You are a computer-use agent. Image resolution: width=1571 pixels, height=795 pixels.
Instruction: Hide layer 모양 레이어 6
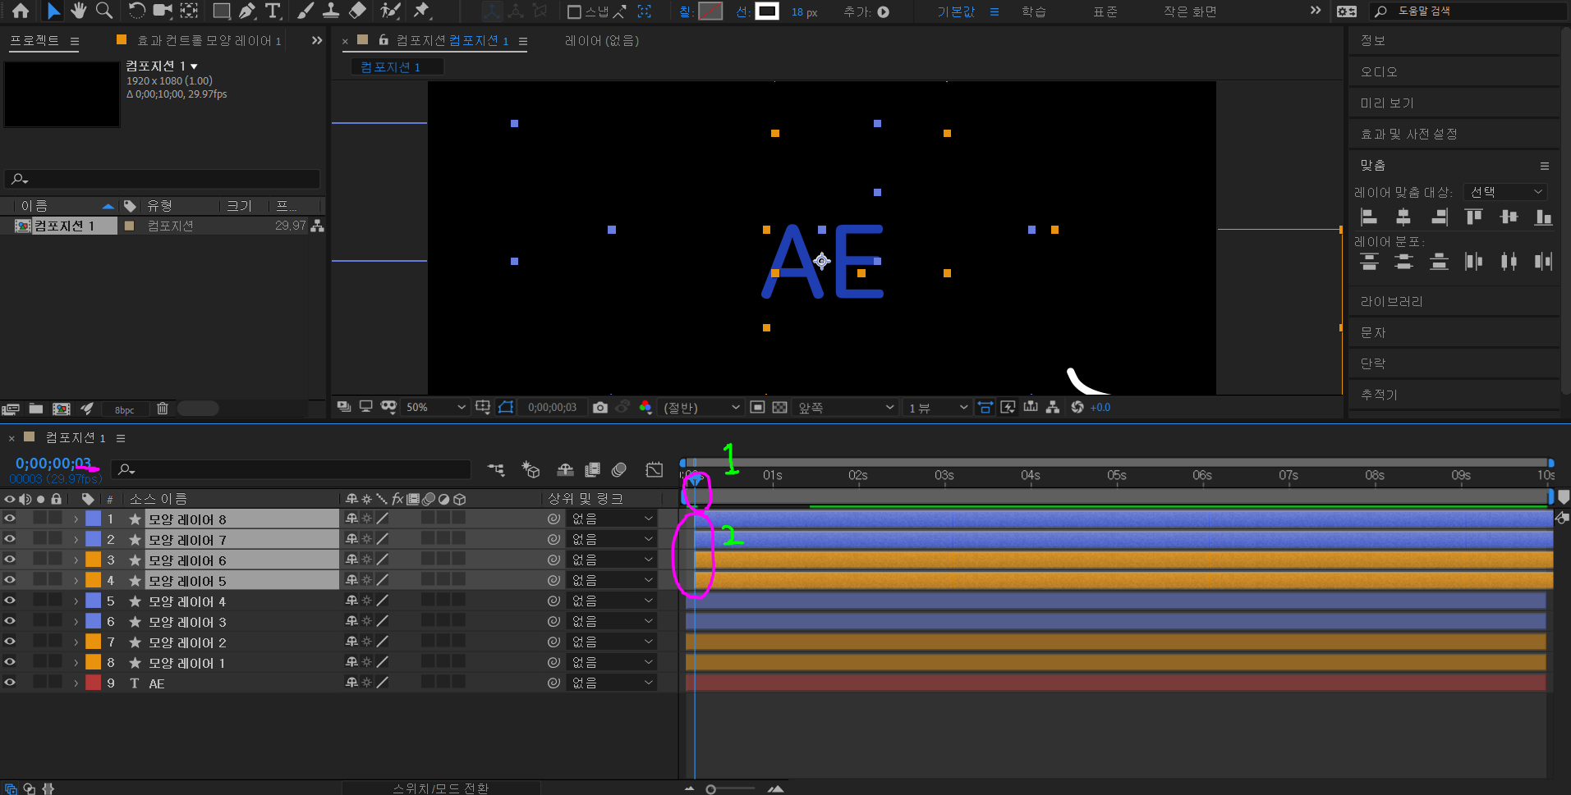[10, 560]
